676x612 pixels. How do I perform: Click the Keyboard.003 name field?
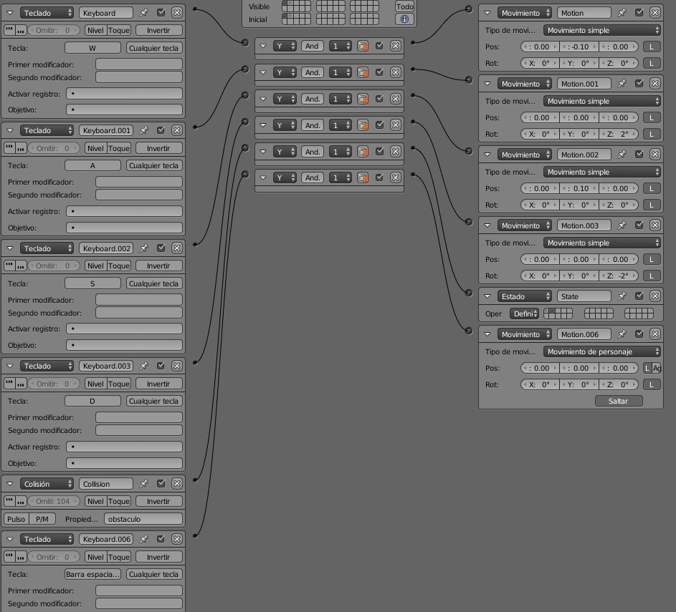click(106, 366)
